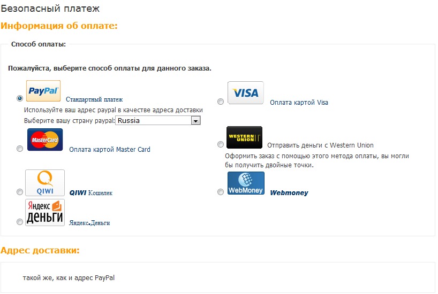Click the "Оплата картой Visa" link

299,103
